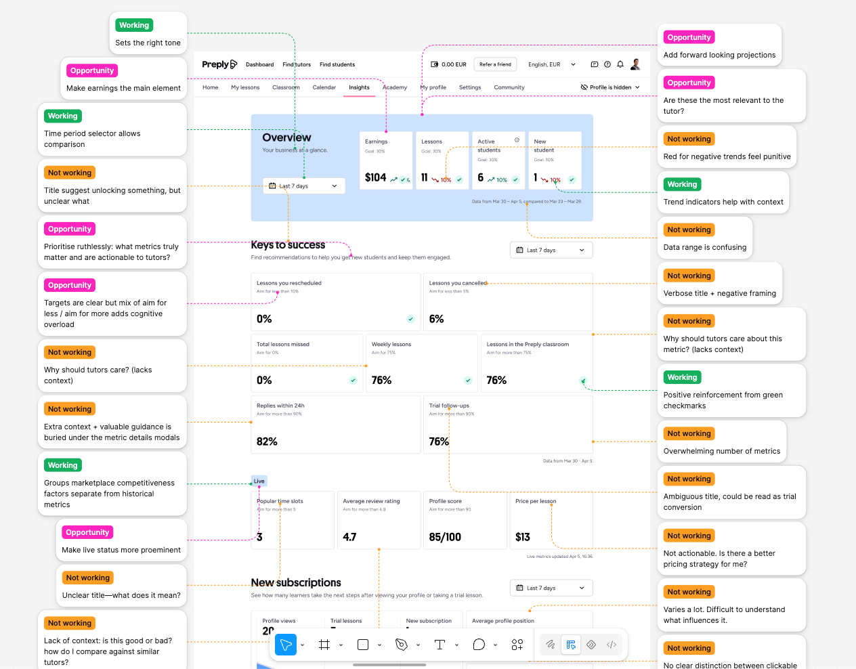This screenshot has width=856, height=669.
Task: Expand the Text tool chevron
Action: [456, 645]
